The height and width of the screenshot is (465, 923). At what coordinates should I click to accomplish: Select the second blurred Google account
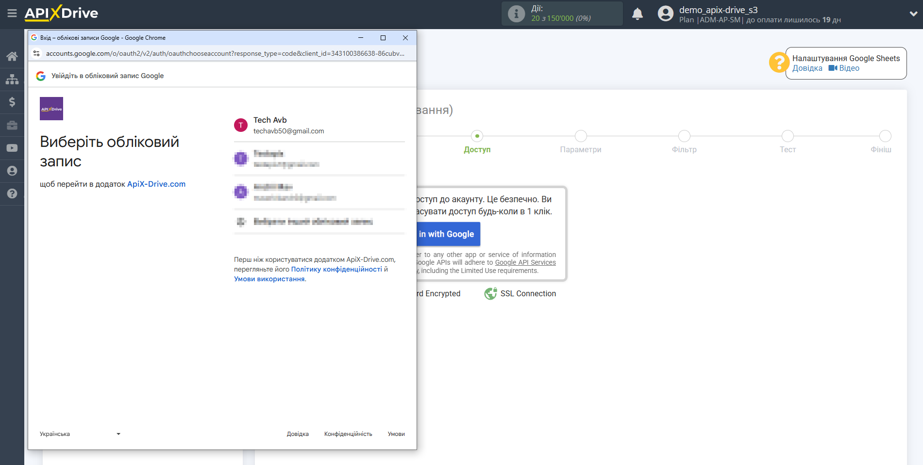click(319, 159)
